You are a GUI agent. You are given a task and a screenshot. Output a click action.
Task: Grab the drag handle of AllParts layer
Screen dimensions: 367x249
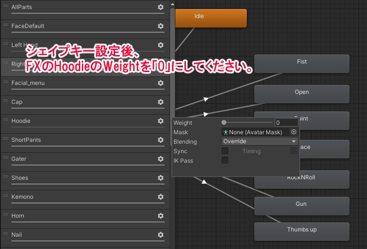pyautogui.click(x=6, y=6)
